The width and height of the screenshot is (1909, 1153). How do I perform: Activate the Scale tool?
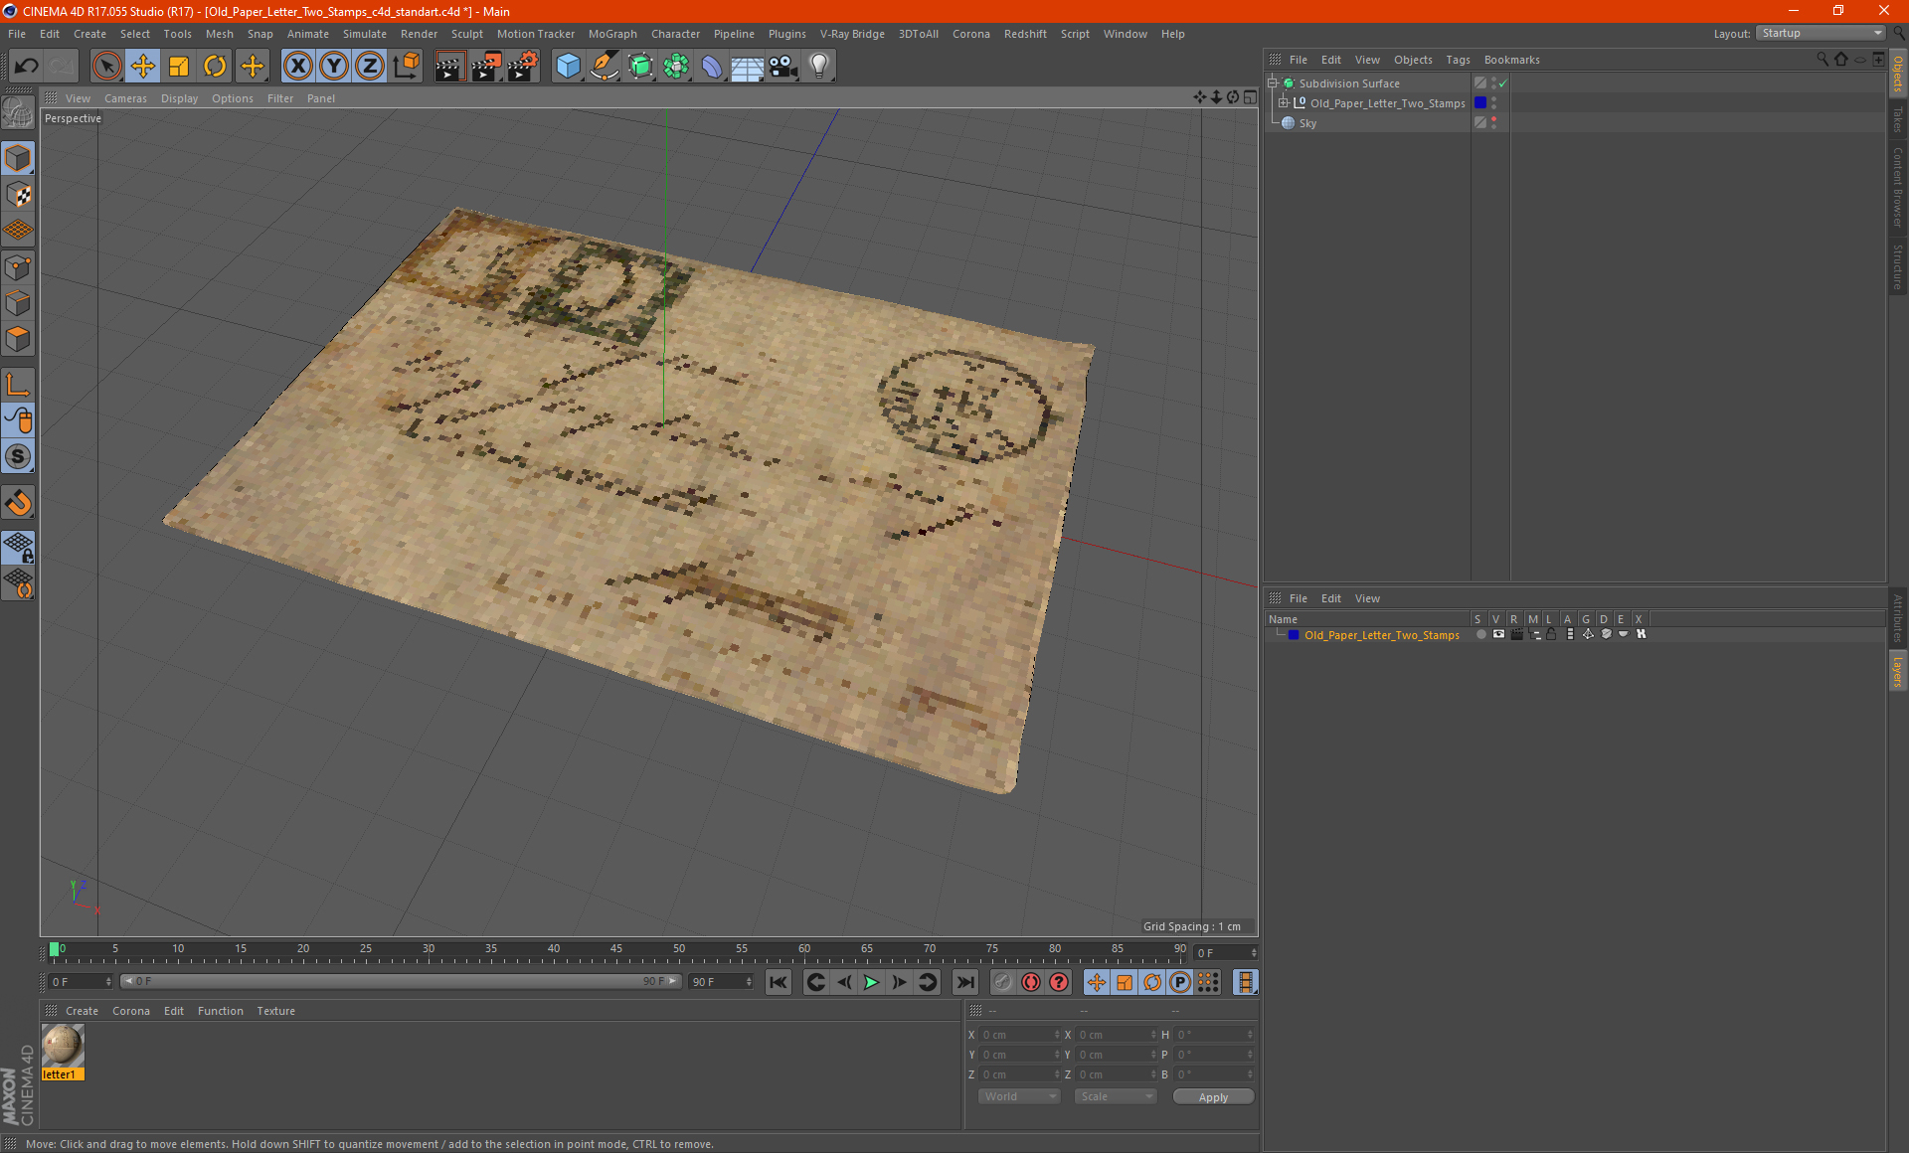(x=179, y=66)
